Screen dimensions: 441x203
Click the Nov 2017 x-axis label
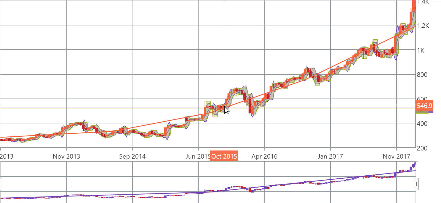pyautogui.click(x=396, y=156)
